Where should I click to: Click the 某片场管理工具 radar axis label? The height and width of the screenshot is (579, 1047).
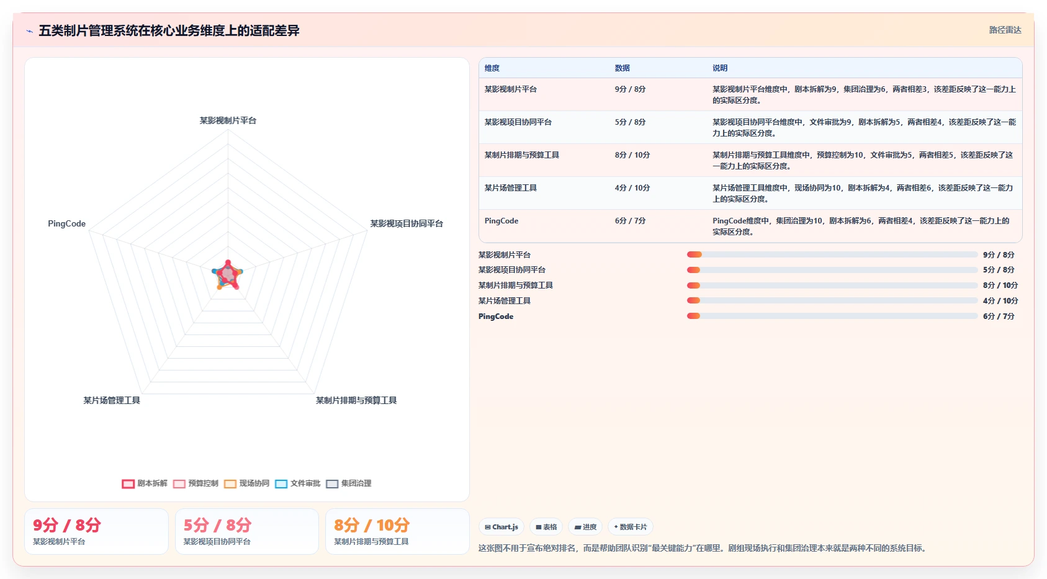(112, 400)
